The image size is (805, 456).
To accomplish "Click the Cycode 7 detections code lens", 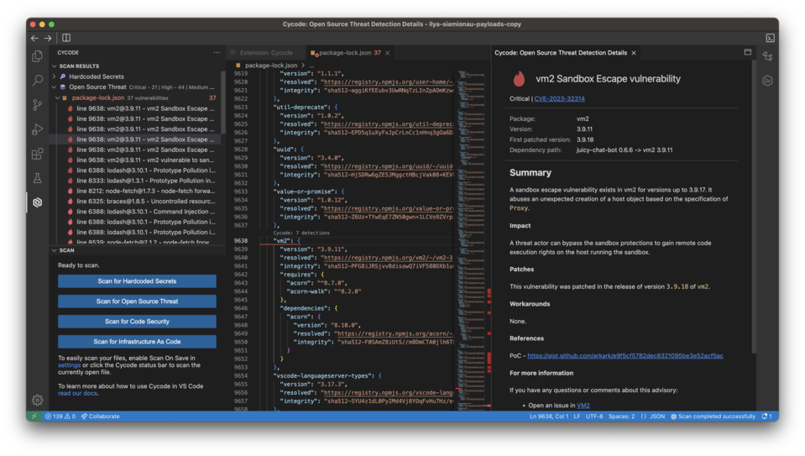I will [301, 233].
